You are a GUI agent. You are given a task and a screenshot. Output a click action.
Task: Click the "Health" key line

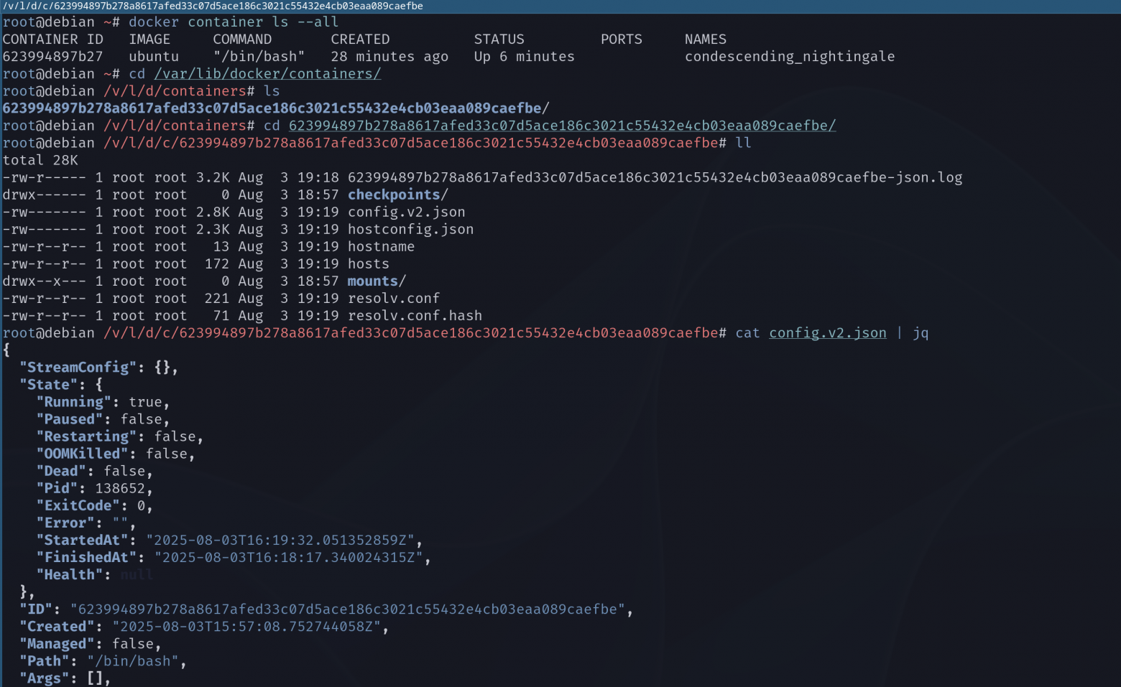tap(95, 574)
